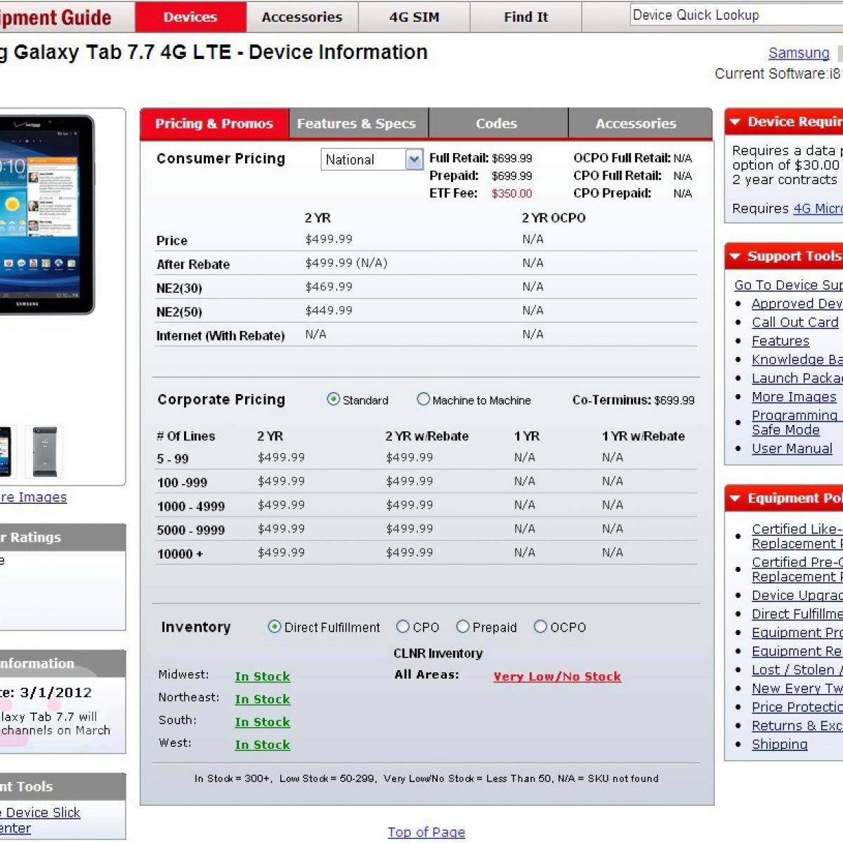Choose the CPO inventory radio button
Image resolution: width=843 pixels, height=843 pixels.
(403, 627)
